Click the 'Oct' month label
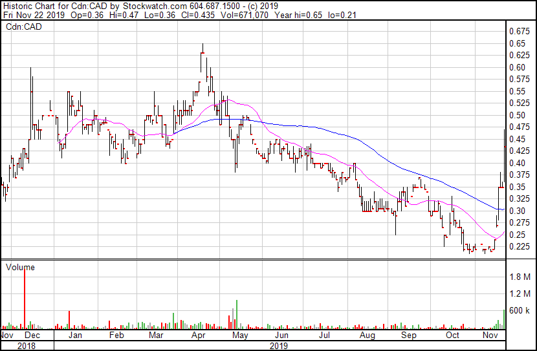The height and width of the screenshot is (351, 537). coord(452,335)
